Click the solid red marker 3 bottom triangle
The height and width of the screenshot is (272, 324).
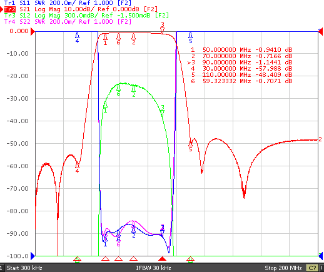[163, 259]
